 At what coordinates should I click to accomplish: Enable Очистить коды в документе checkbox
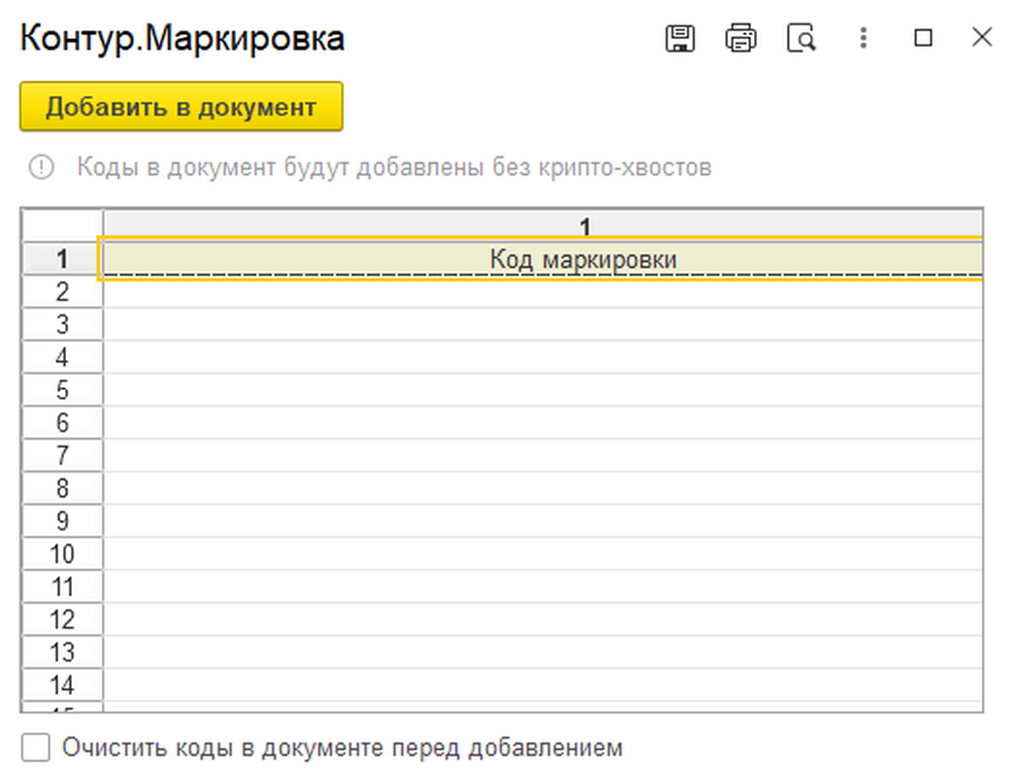point(37,748)
